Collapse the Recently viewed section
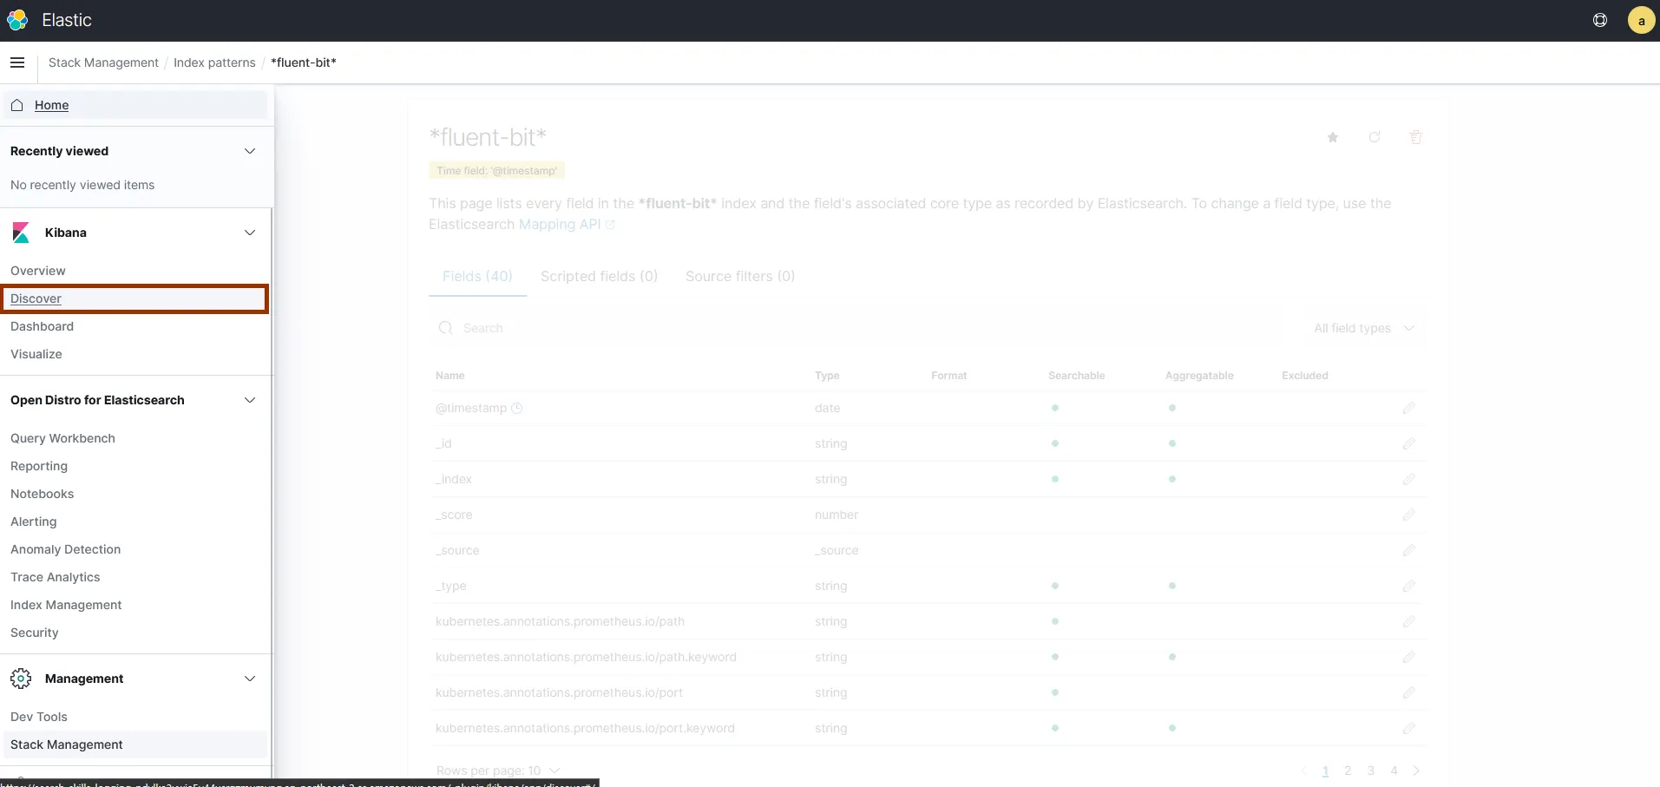The image size is (1660, 787). 250,151
